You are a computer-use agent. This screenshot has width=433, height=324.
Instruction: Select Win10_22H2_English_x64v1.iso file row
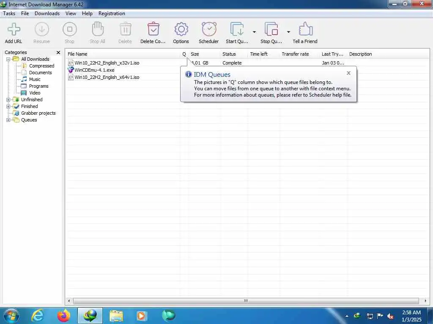tap(107, 77)
